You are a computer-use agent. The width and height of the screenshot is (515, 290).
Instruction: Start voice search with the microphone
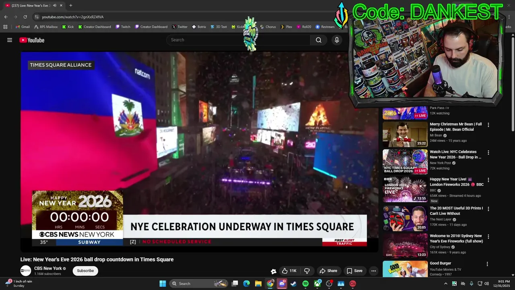tap(337, 40)
